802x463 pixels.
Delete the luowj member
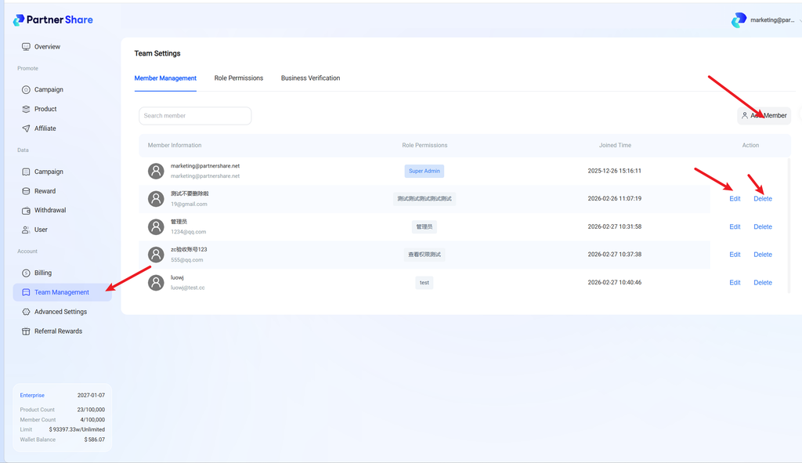click(763, 282)
